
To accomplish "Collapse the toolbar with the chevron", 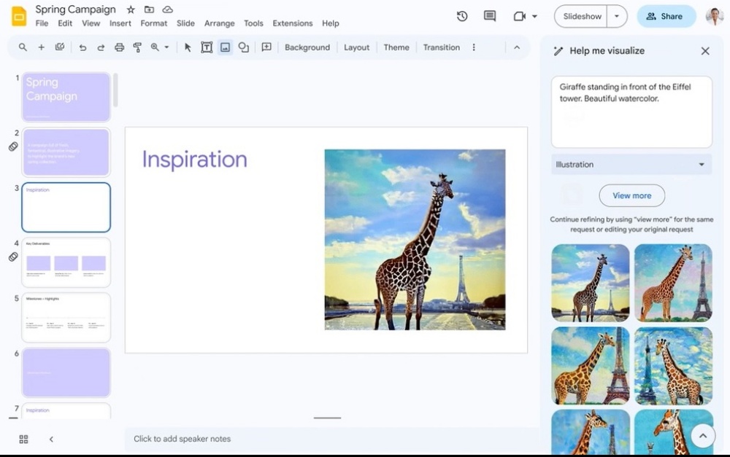I will coord(517,47).
